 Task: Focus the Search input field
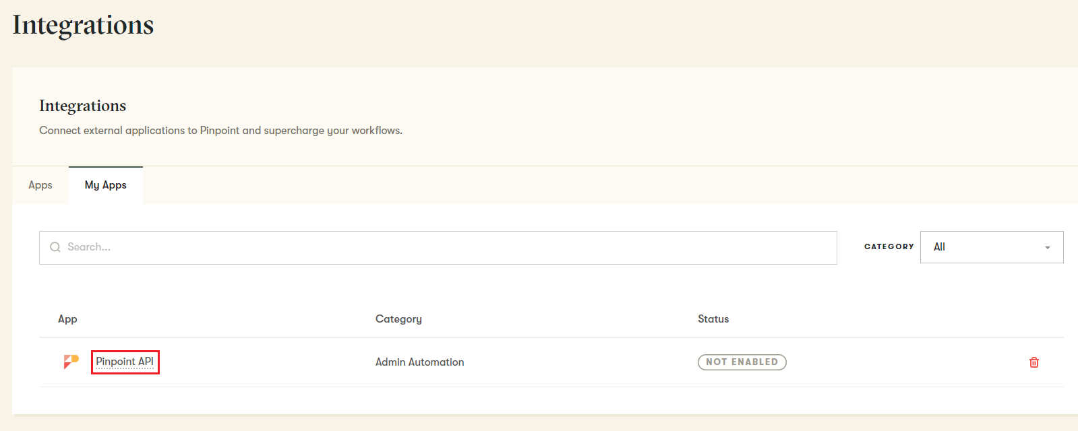coord(438,248)
